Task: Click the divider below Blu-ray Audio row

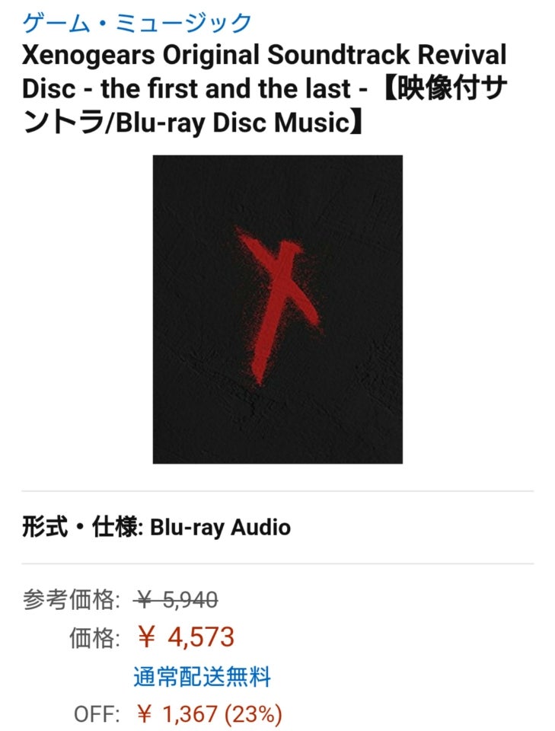Action: (x=278, y=563)
